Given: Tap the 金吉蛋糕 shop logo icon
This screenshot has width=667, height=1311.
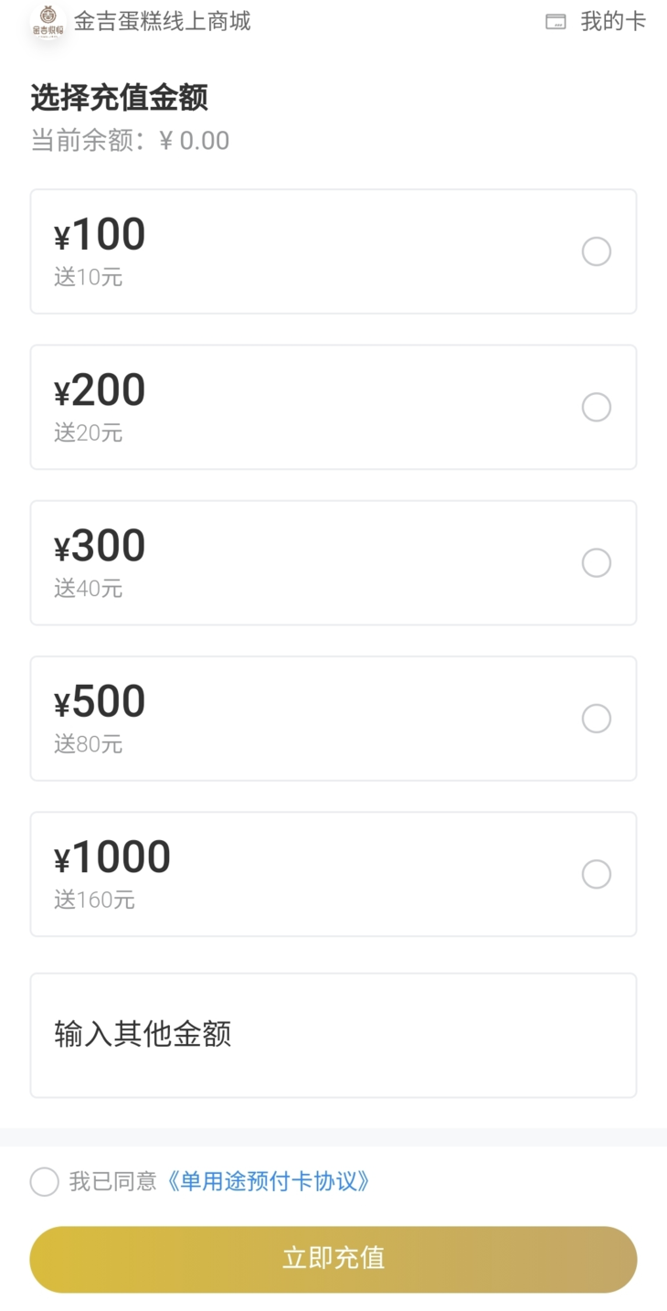Looking at the screenshot, I should tap(48, 21).
